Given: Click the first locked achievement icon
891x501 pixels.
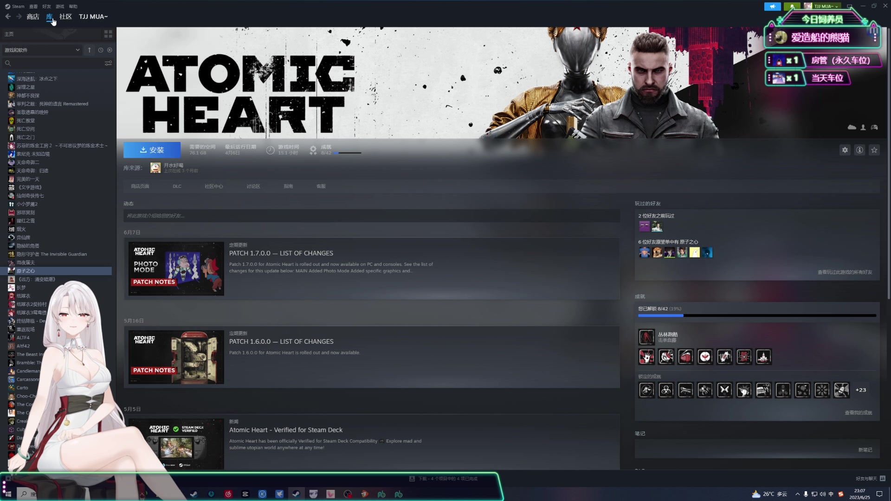Looking at the screenshot, I should pos(646,390).
